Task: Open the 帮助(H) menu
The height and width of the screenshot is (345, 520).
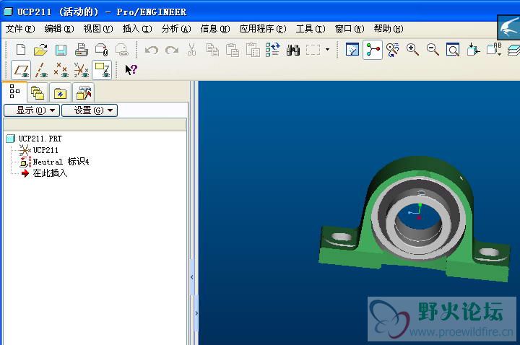Action: pos(389,29)
